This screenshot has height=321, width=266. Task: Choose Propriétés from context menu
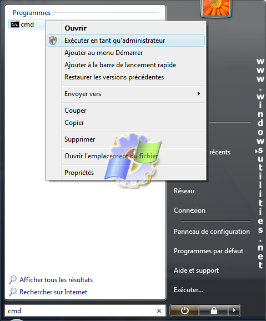point(79,173)
